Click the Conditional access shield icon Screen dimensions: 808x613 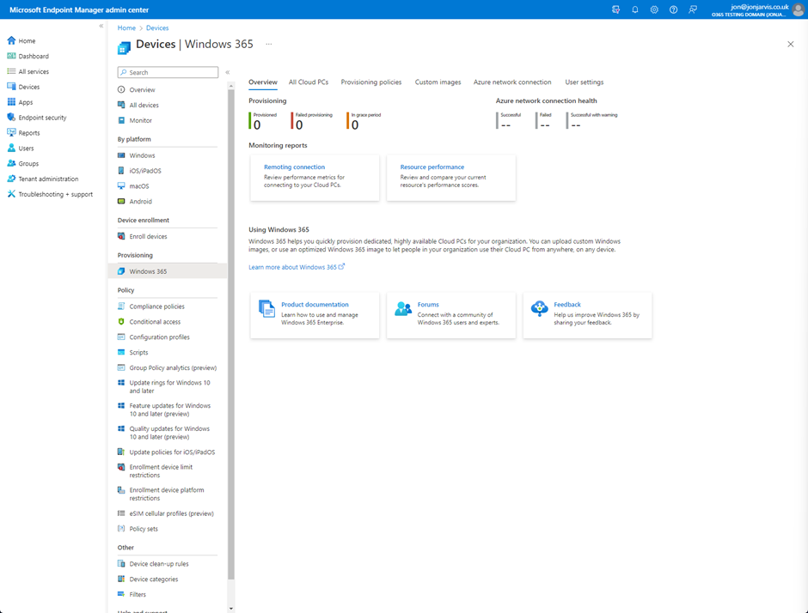121,322
